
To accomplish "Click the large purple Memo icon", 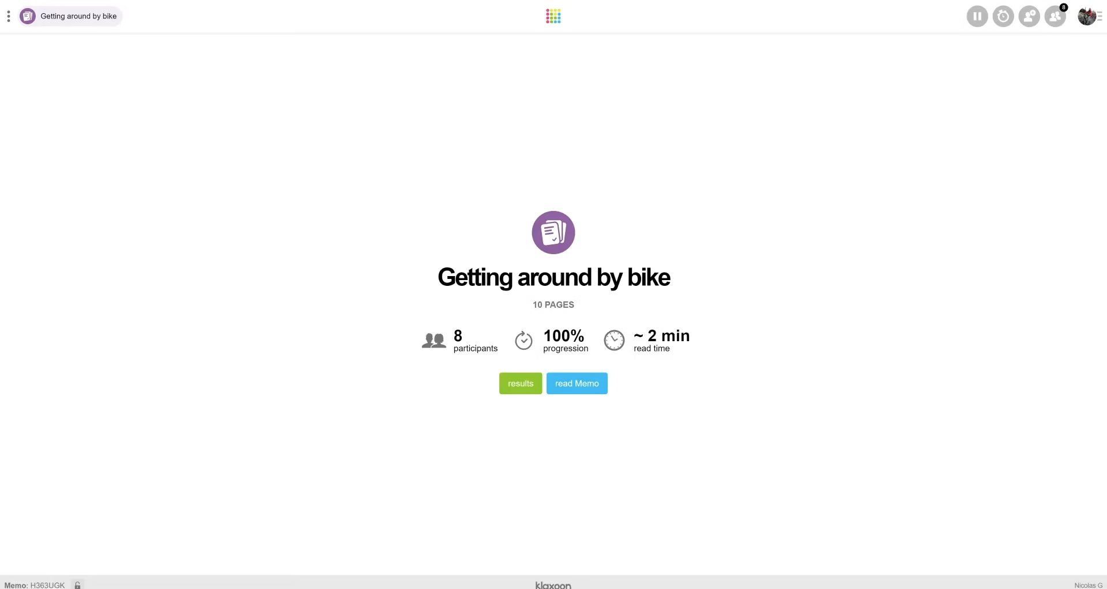I will point(553,232).
